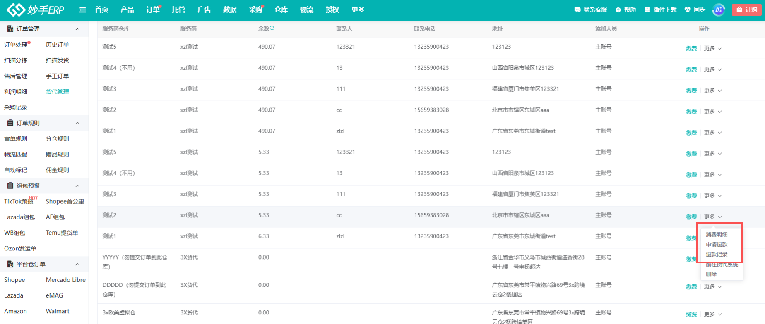This screenshot has height=324, width=765.
Task: Click 缴费 for the 3x欧美虚拟仓 row
Action: coord(691,314)
